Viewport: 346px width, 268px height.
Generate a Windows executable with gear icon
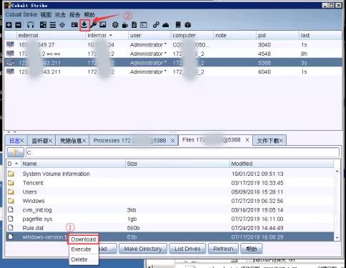(115, 25)
